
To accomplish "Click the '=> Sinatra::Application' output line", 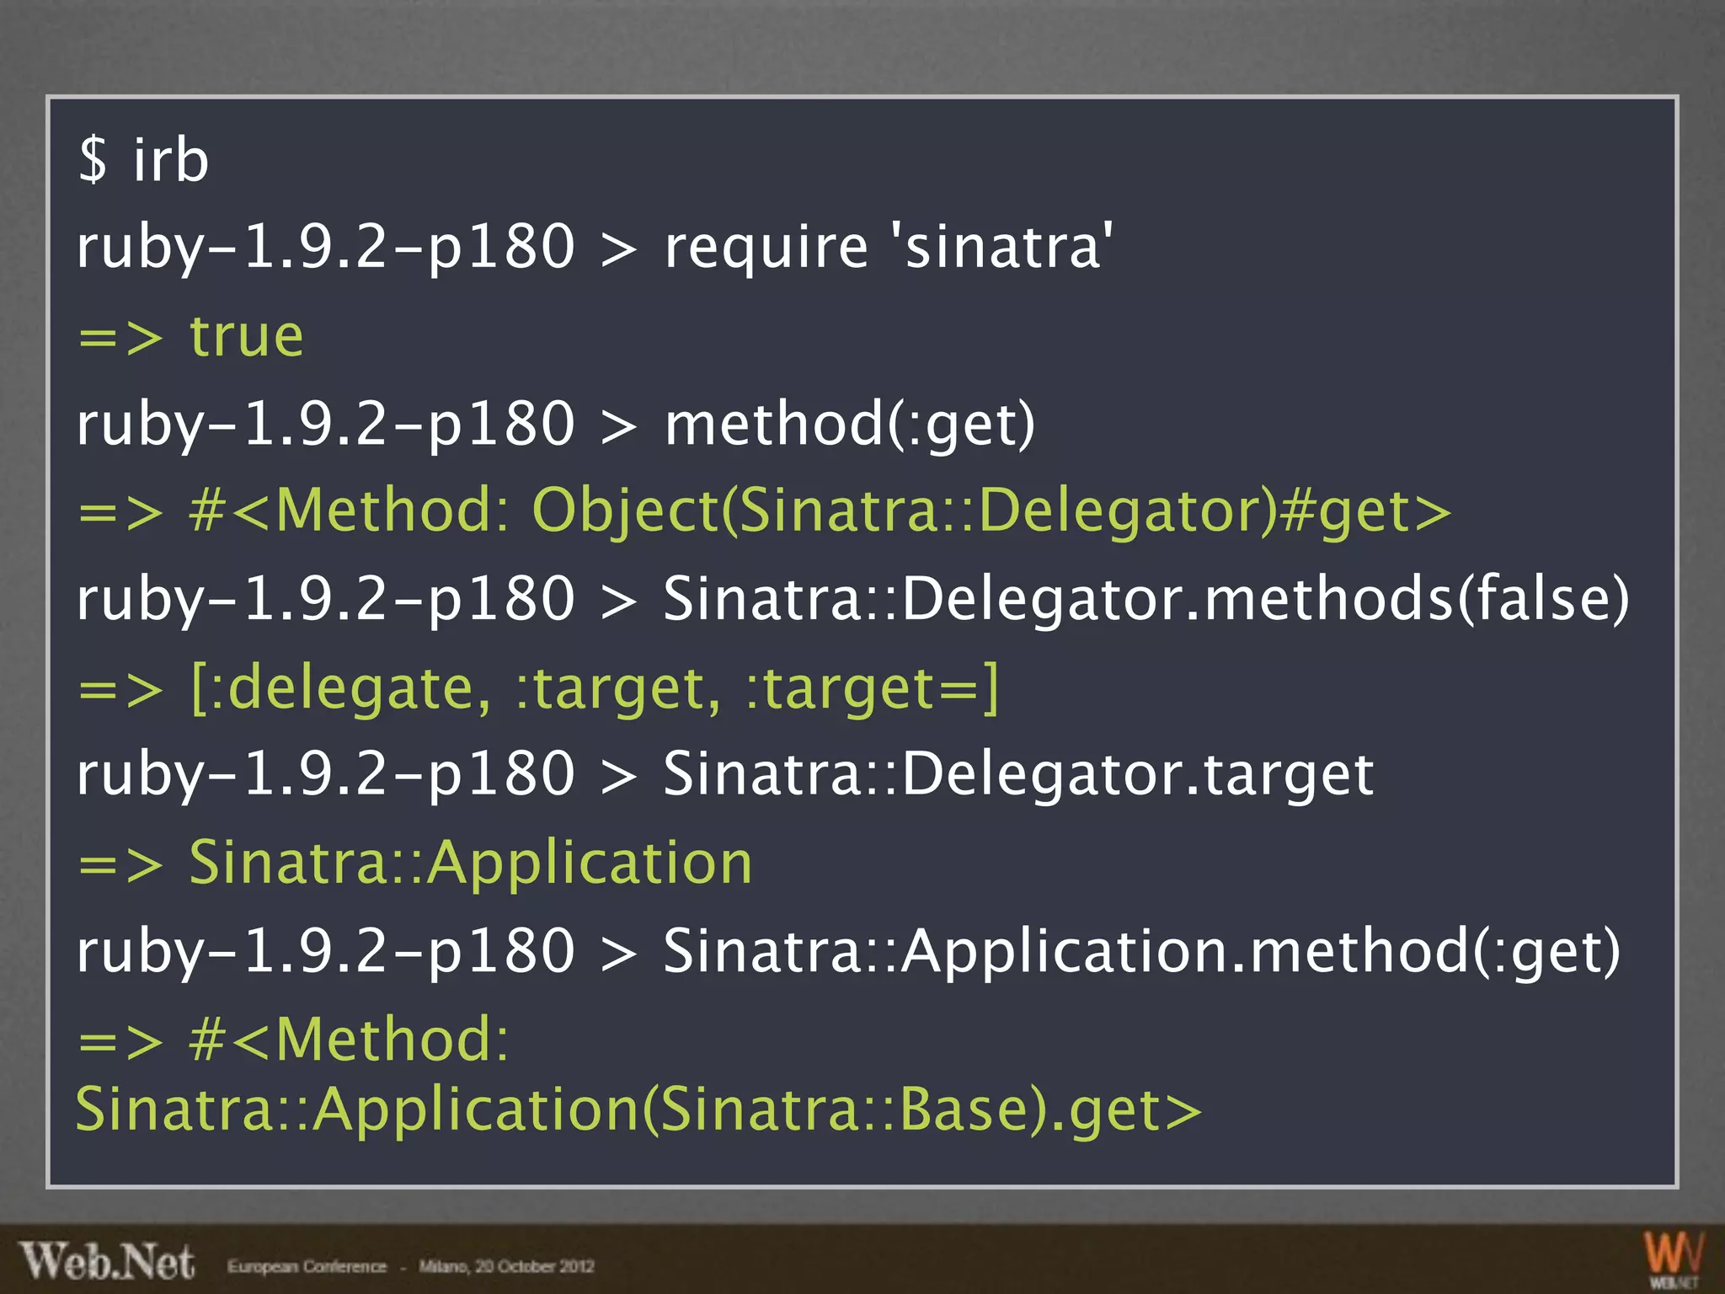I will [415, 863].
